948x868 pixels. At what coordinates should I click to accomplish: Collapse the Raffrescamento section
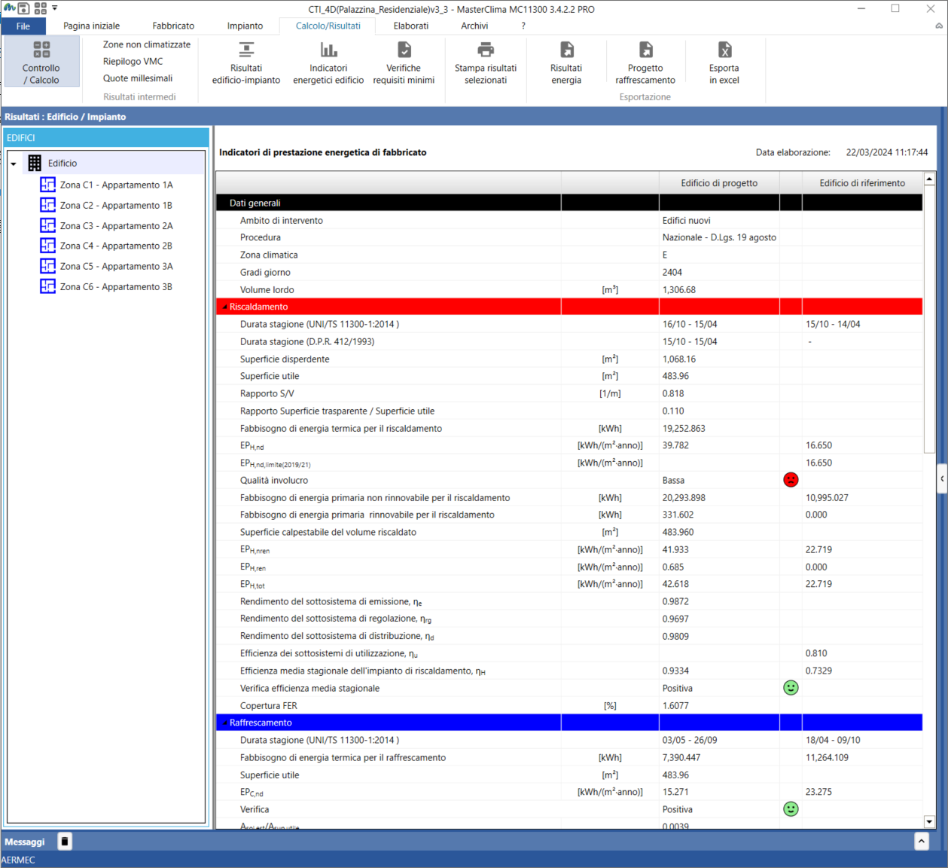pyautogui.click(x=224, y=723)
